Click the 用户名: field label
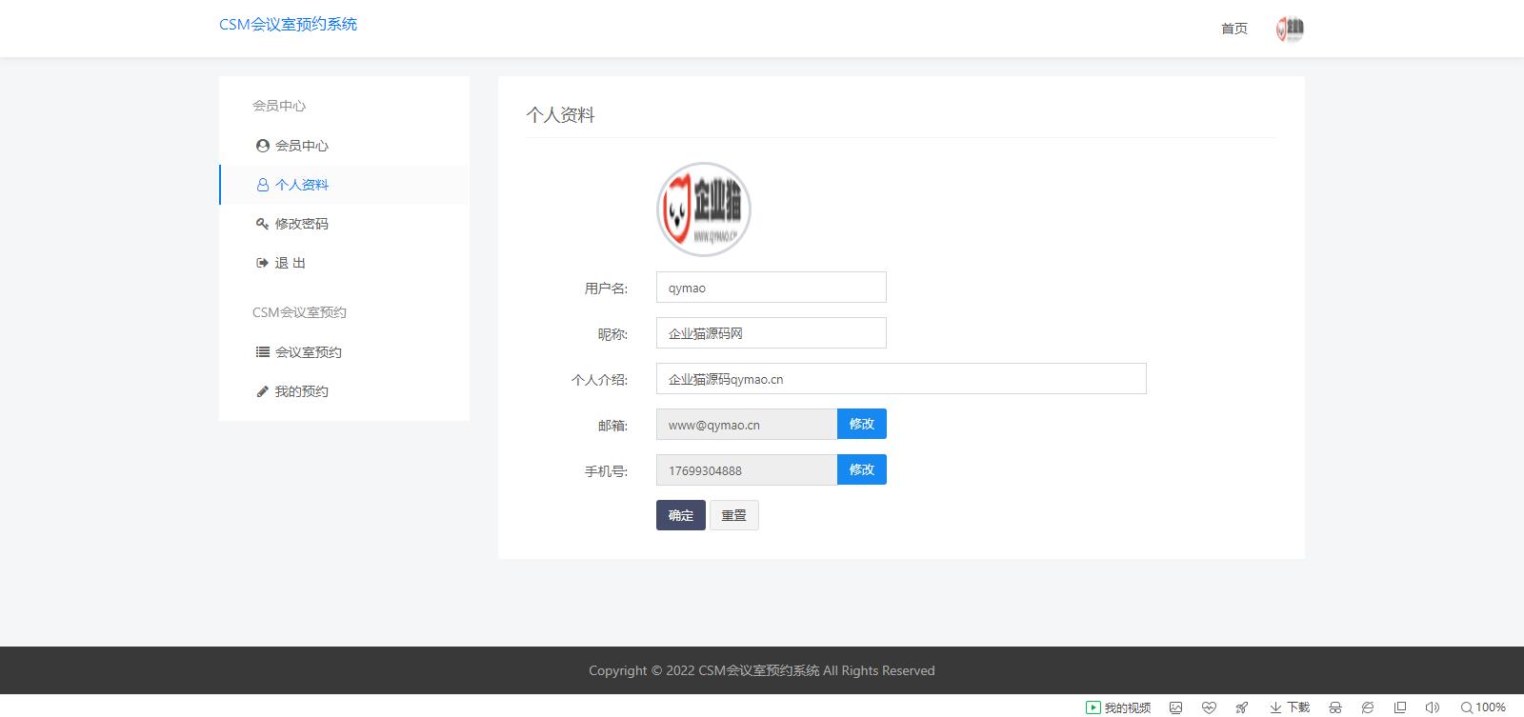 coord(606,289)
